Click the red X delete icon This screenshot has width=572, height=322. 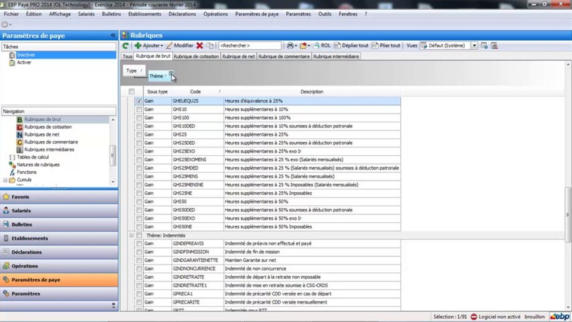199,46
